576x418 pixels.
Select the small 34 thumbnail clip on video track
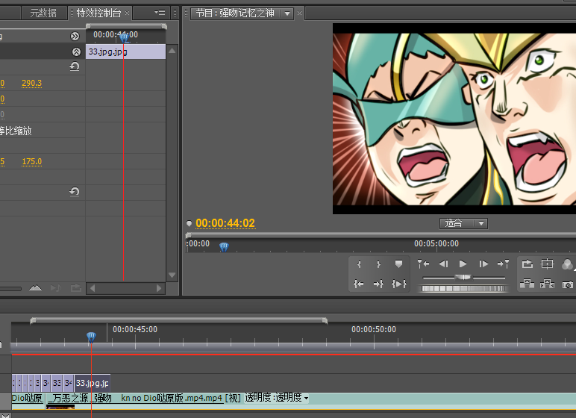coord(69,383)
